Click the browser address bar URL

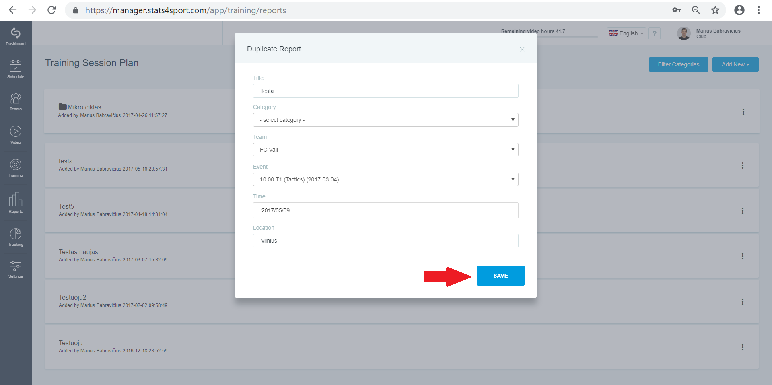(185, 10)
